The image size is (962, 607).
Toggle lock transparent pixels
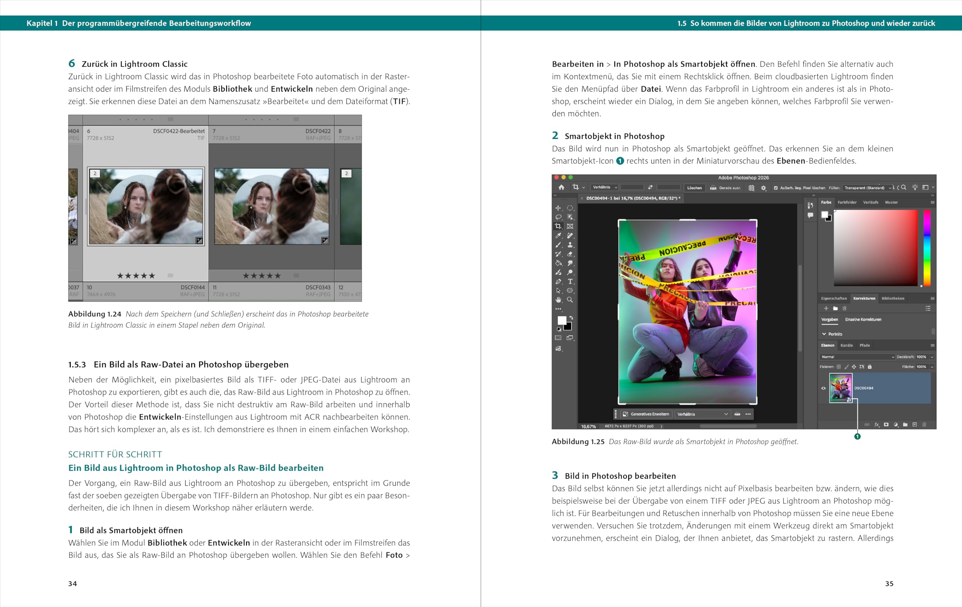click(839, 367)
